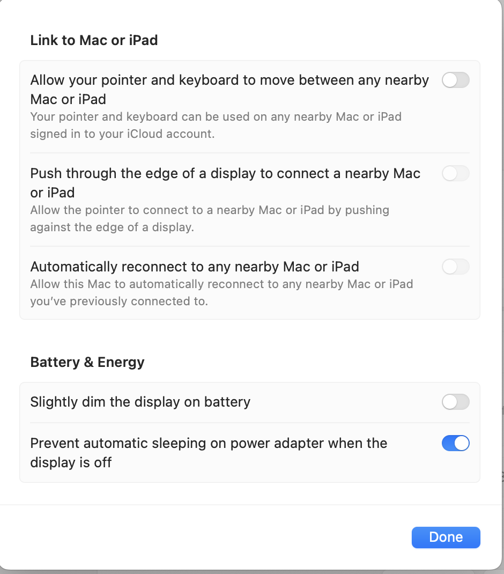Click the 'against the edge of a display' text line
This screenshot has height=574, width=504.
[x=112, y=227]
